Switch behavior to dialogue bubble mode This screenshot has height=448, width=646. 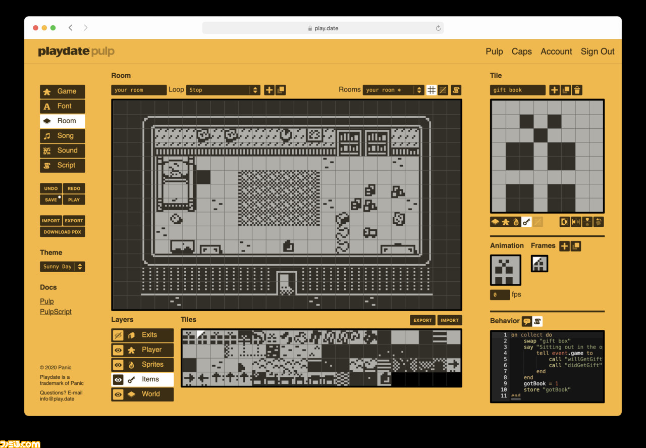click(x=527, y=321)
